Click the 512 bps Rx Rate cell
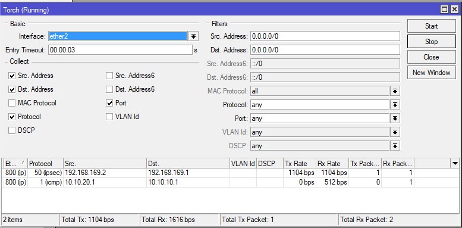 coord(332,182)
